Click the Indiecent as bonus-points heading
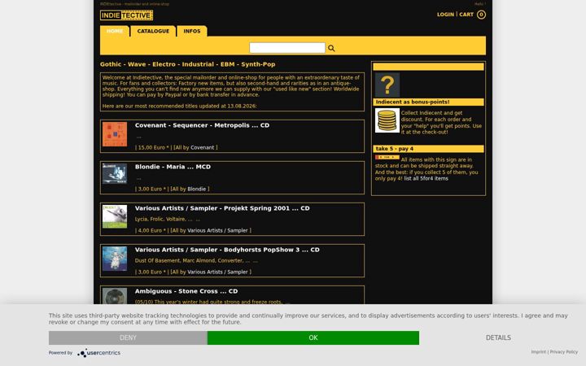Image resolution: width=586 pixels, height=366 pixels. coord(413,102)
